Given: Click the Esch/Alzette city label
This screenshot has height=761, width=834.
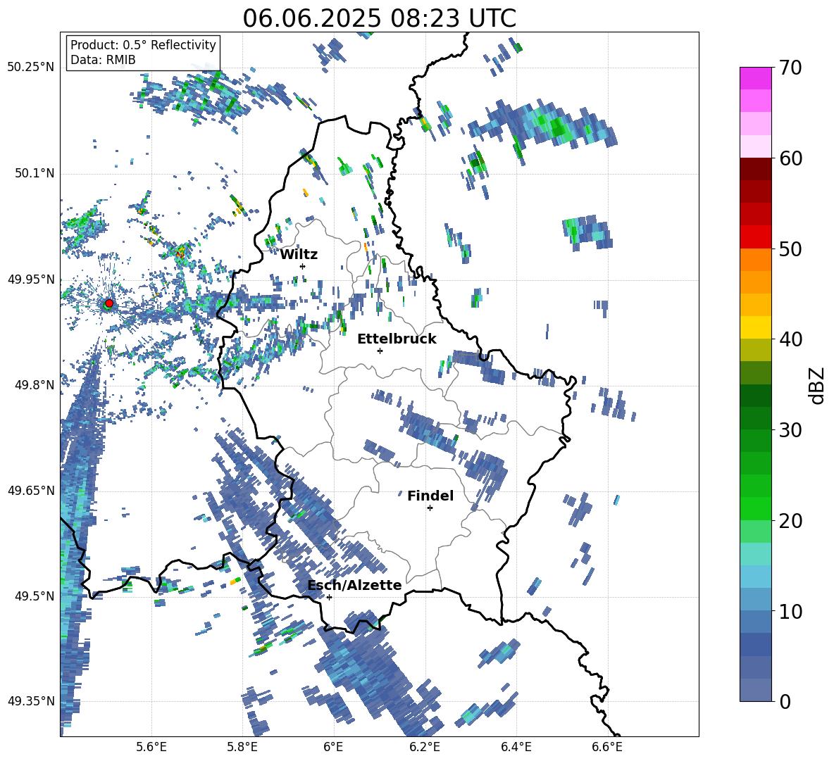Looking at the screenshot, I should pos(354,585).
